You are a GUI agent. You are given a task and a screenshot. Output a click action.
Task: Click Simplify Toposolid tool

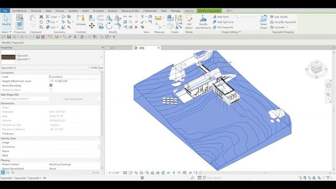[x=283, y=22]
